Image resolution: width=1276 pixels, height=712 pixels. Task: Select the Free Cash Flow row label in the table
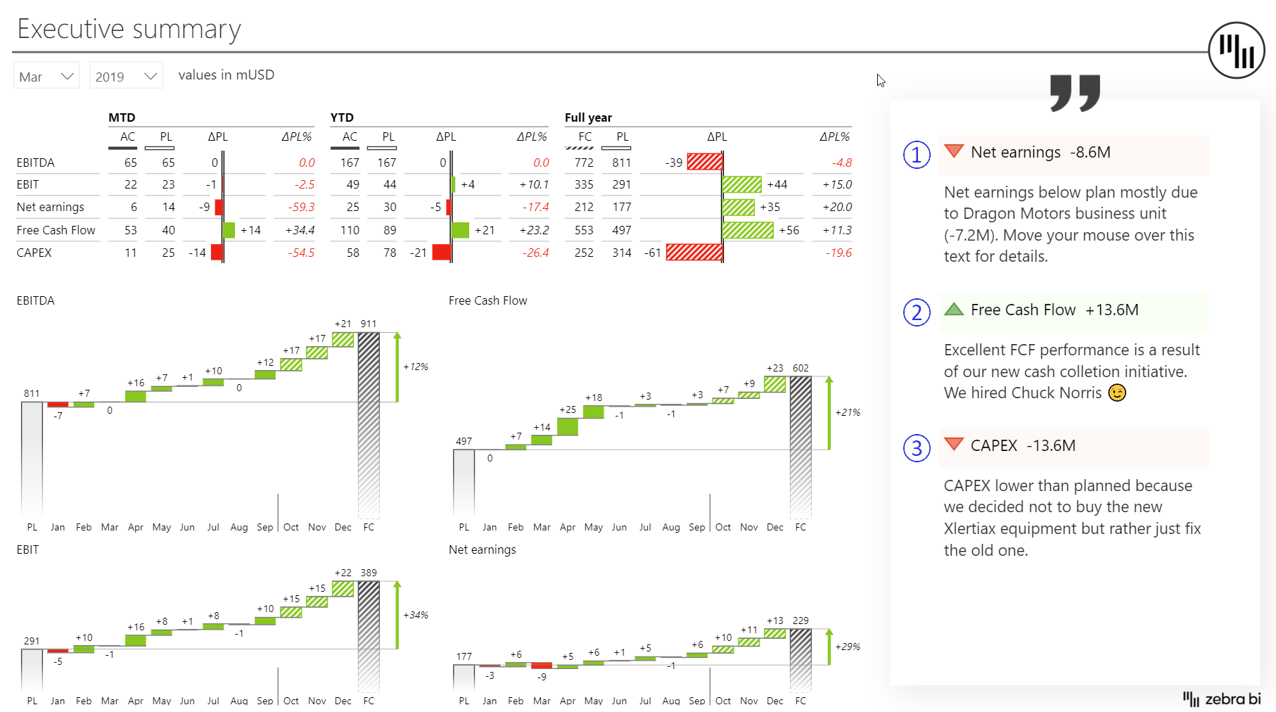click(57, 230)
